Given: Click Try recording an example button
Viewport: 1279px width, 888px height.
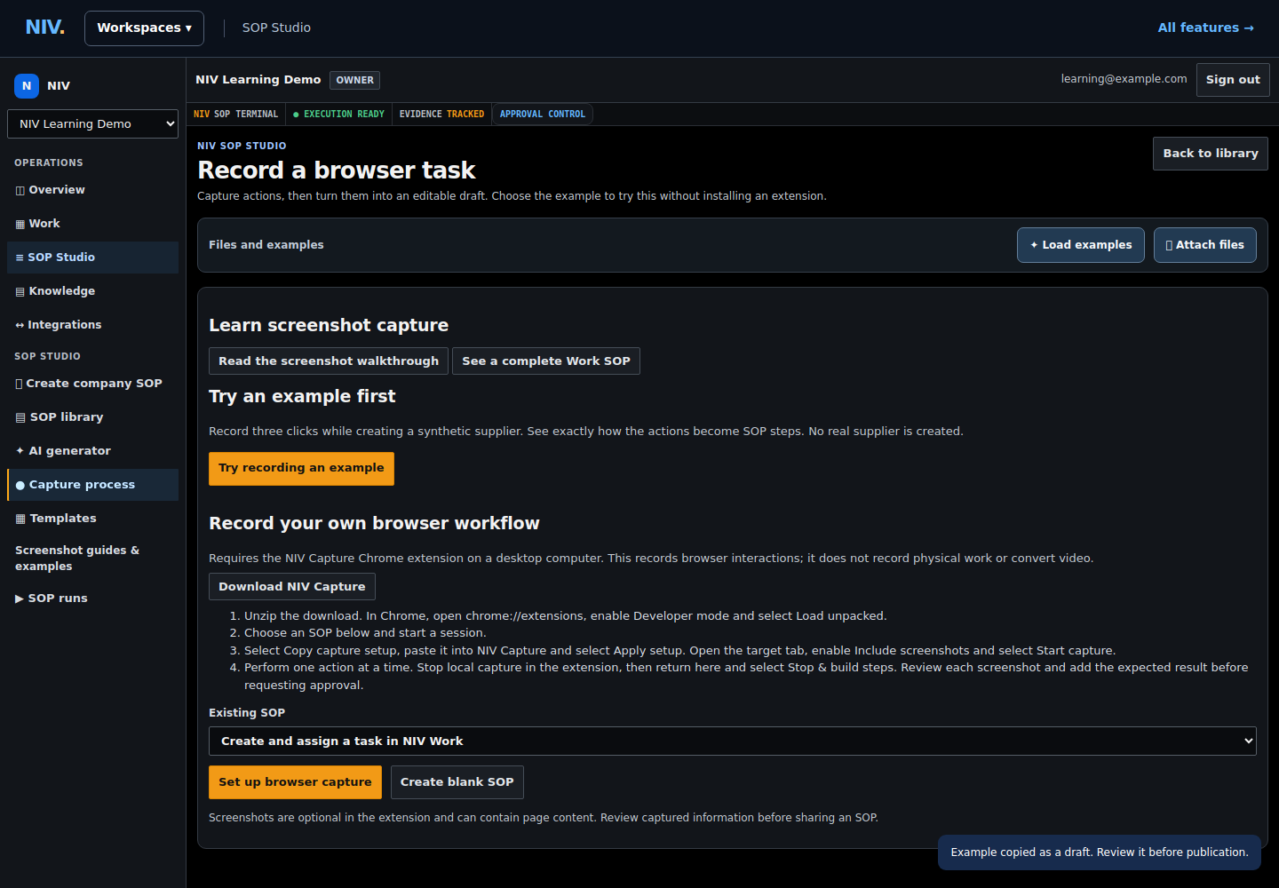Looking at the screenshot, I should pos(301,469).
